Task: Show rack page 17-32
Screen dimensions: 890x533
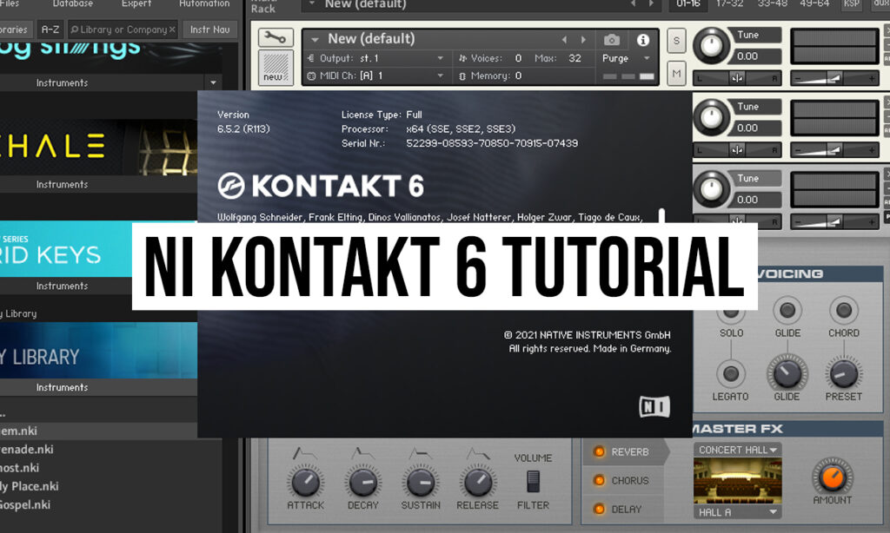Action: pos(729,4)
